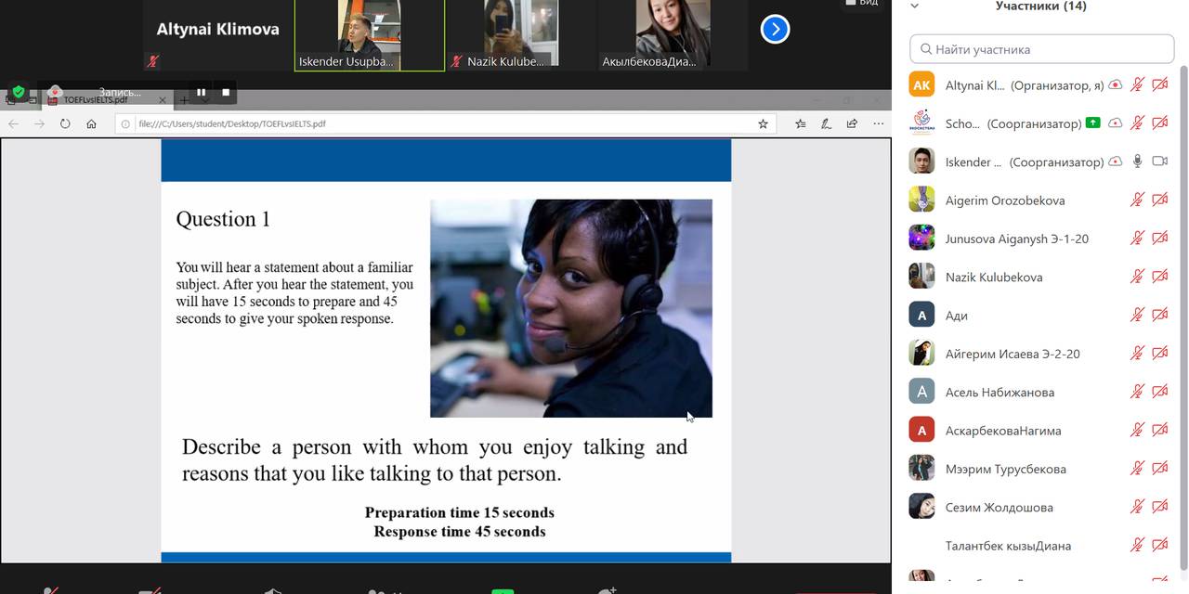Collapse the Участники panel with the chevron
Image resolution: width=1189 pixels, height=594 pixels.
tap(914, 6)
